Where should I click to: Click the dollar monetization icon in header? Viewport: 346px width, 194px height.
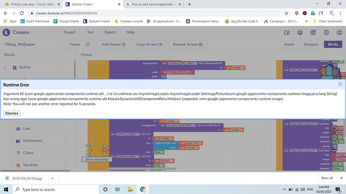326,33
